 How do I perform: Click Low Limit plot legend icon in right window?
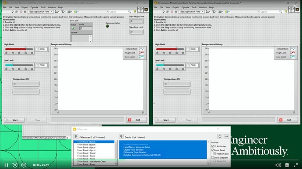coord(293,57)
